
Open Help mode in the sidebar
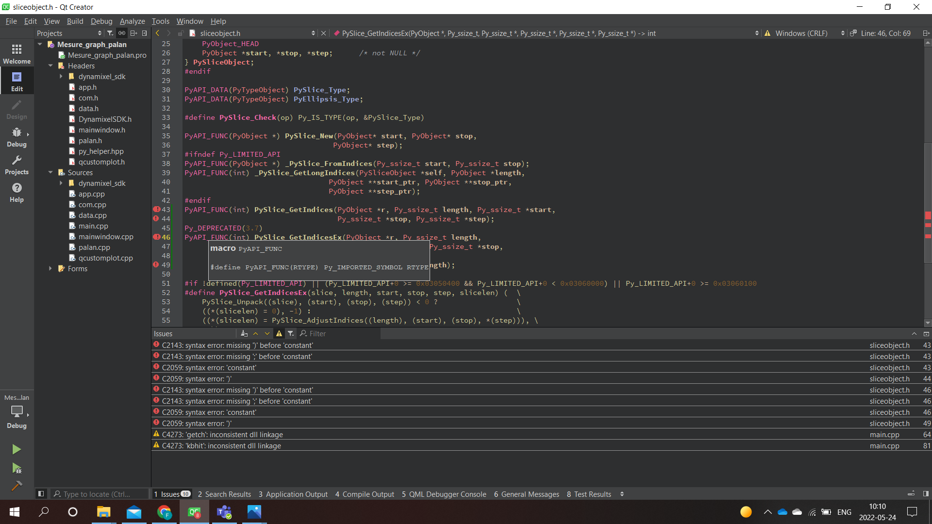coord(17,192)
